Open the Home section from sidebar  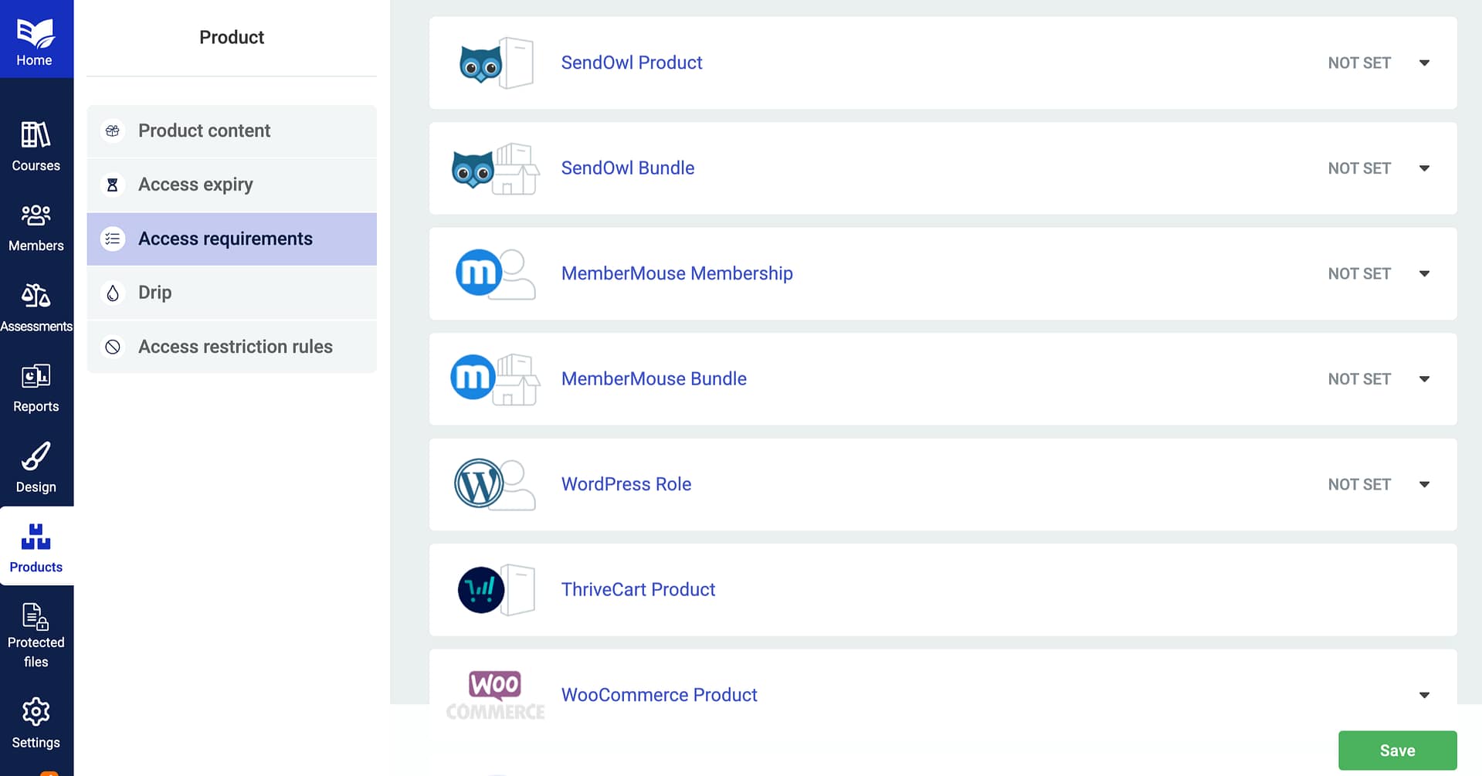36,39
